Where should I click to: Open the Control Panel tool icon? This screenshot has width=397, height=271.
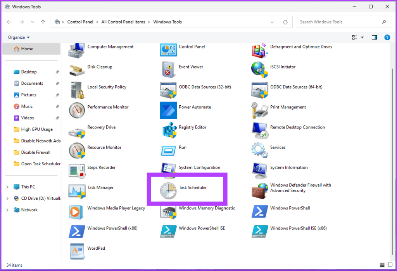[x=168, y=50]
